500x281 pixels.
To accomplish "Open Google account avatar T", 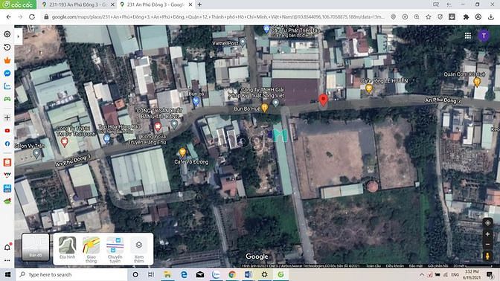I will tap(484, 36).
